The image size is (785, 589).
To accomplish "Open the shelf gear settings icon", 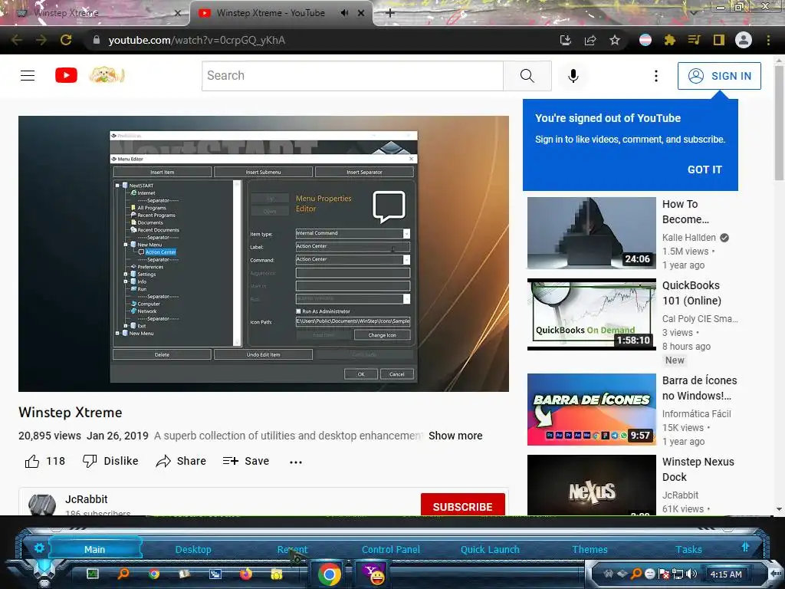I will [x=39, y=548].
